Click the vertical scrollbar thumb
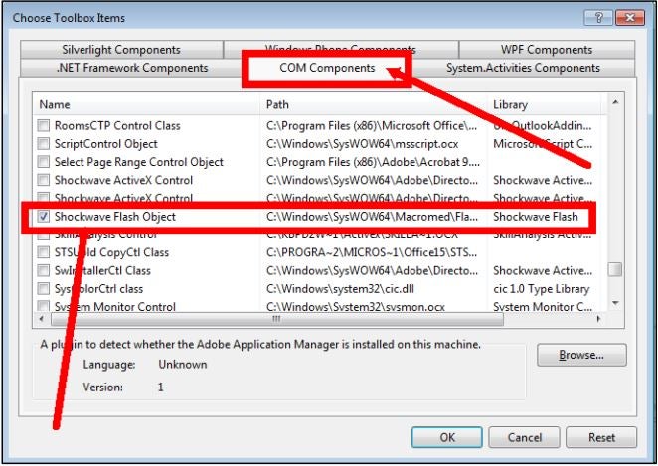 615,269
